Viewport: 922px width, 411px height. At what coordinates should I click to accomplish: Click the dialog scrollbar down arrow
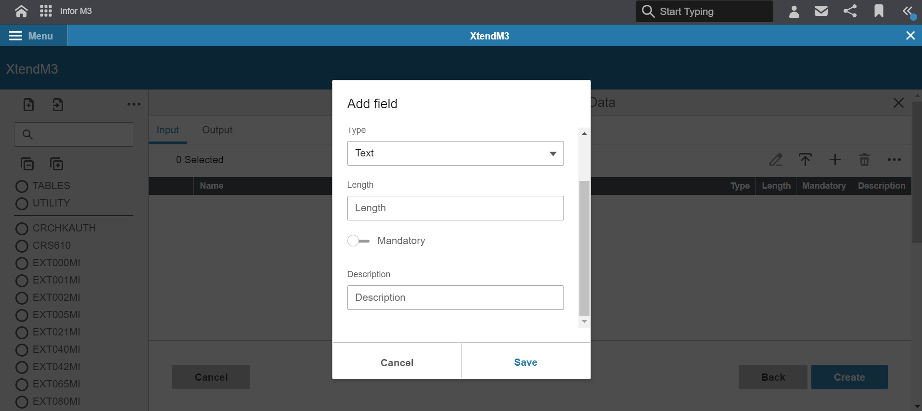[584, 321]
